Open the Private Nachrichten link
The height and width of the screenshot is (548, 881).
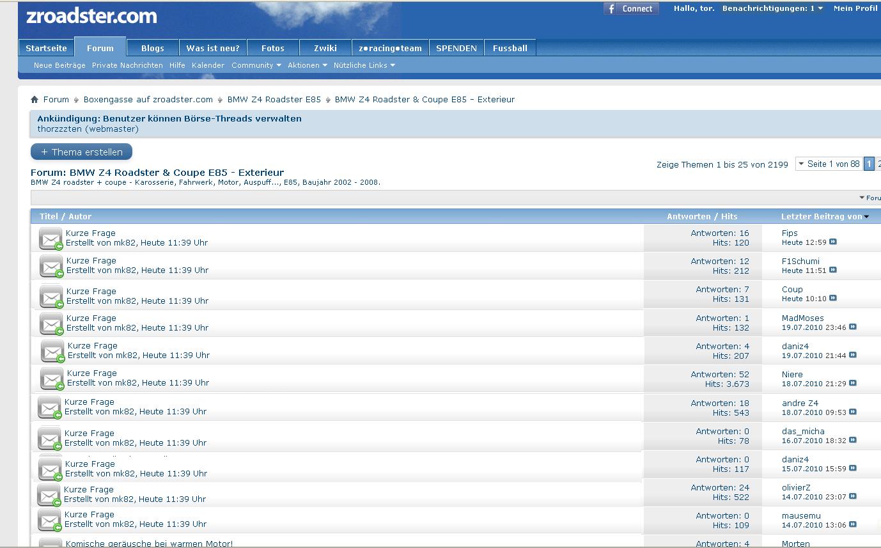coord(127,65)
